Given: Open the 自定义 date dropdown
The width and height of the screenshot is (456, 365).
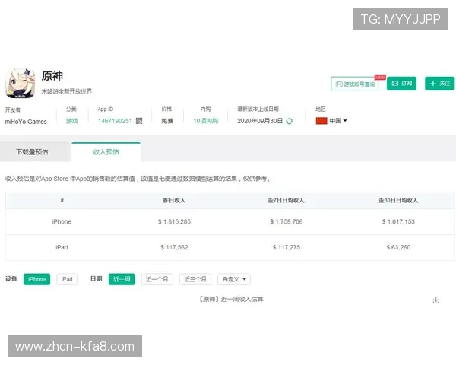Looking at the screenshot, I should click(x=234, y=279).
